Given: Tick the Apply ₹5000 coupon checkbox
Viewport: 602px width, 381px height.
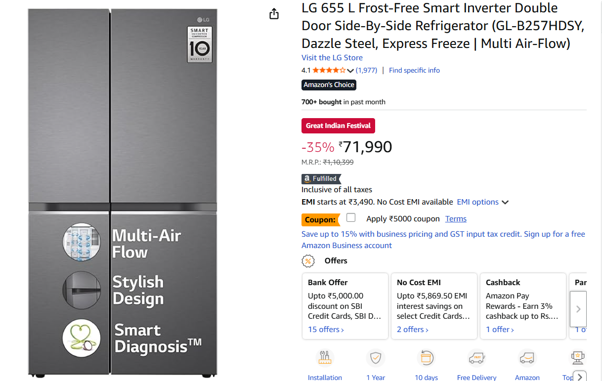Looking at the screenshot, I should 351,218.
